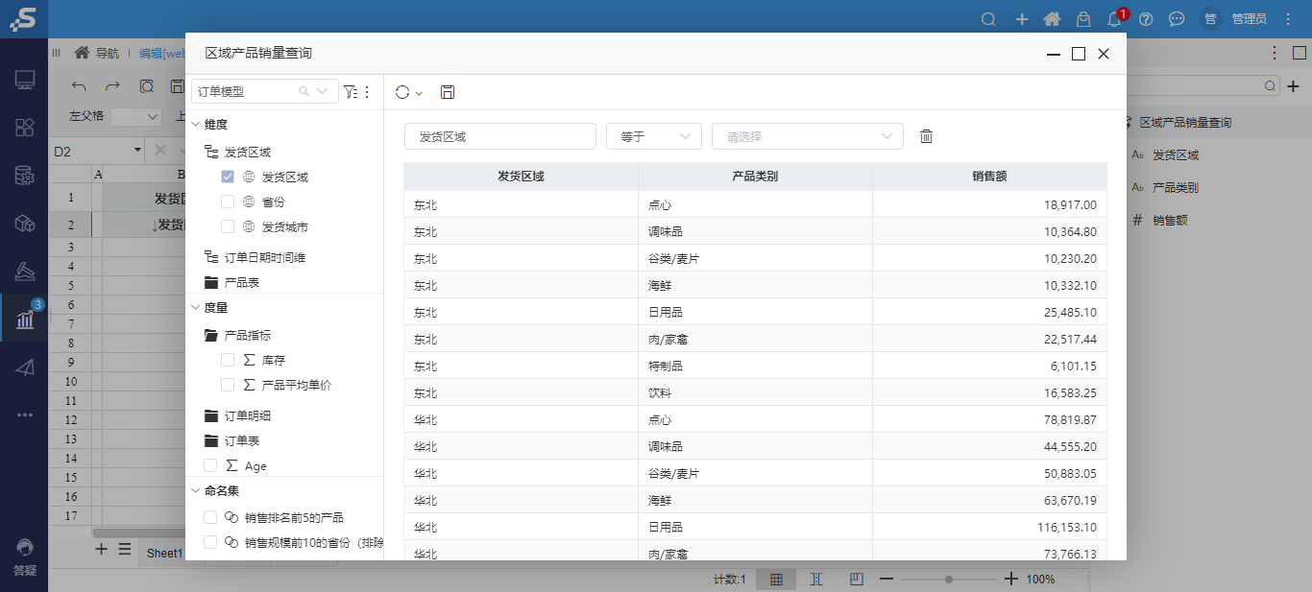
Task: Open the 订单模型 model selector dropdown
Action: tap(323, 92)
